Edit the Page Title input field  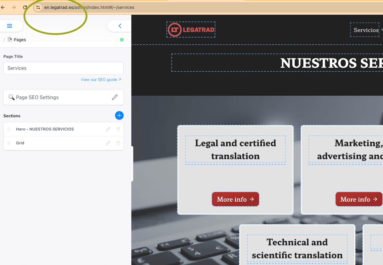63,68
